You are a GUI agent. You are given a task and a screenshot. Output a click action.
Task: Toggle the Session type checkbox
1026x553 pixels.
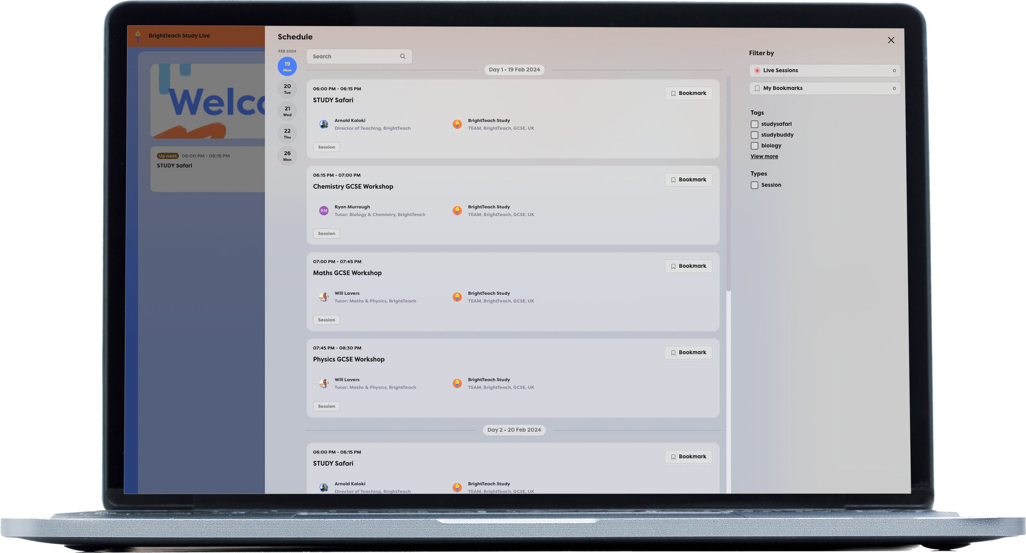[x=754, y=185]
